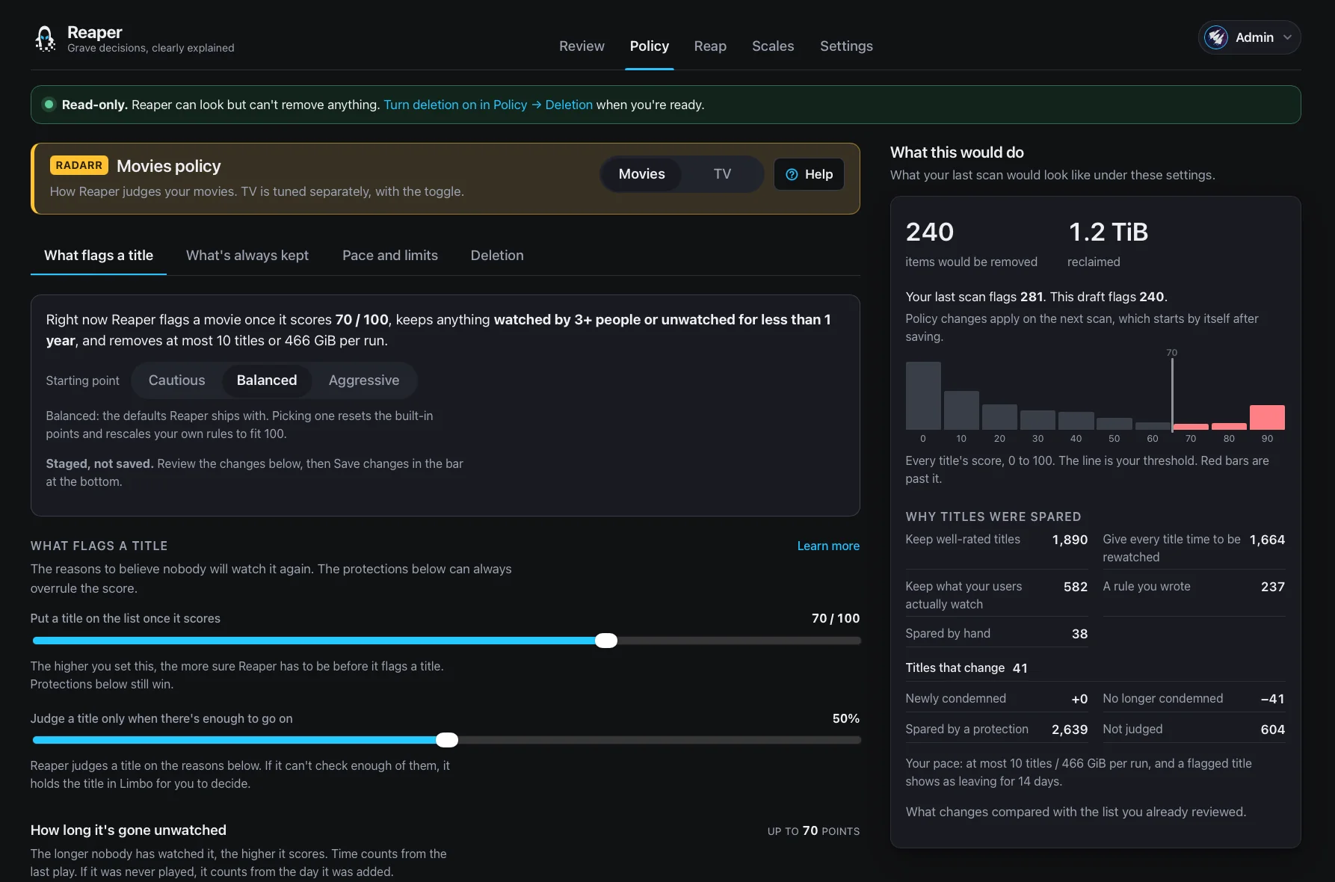Click the 70 / 100 threshold value

[x=836, y=618]
